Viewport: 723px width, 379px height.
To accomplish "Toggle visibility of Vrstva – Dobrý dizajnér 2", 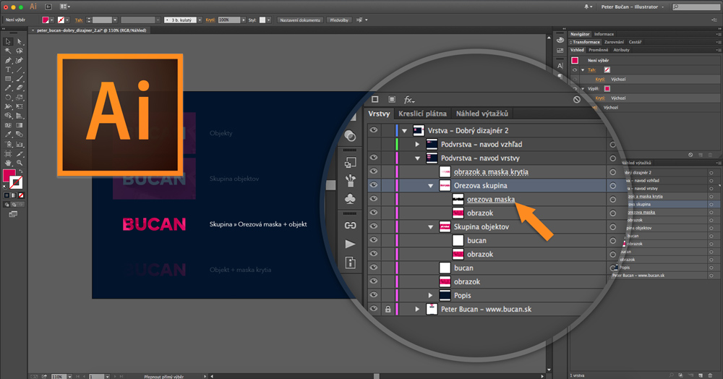I will (x=374, y=130).
